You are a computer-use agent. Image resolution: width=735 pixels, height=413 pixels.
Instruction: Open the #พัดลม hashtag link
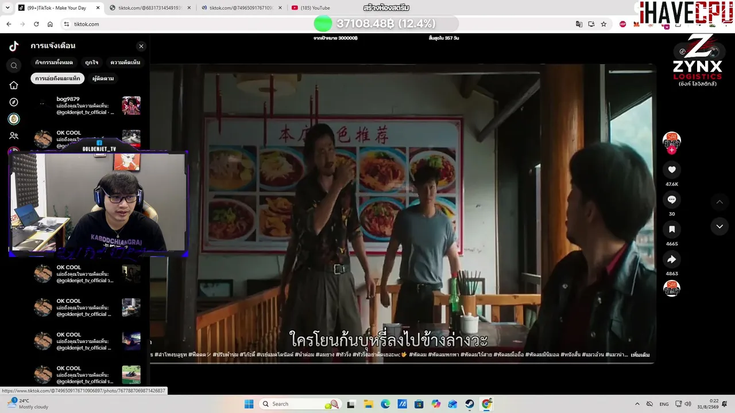tap(417, 355)
